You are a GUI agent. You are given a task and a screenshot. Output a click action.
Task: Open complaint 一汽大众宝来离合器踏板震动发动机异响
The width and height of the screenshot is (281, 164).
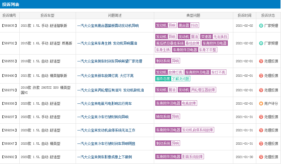(108, 26)
